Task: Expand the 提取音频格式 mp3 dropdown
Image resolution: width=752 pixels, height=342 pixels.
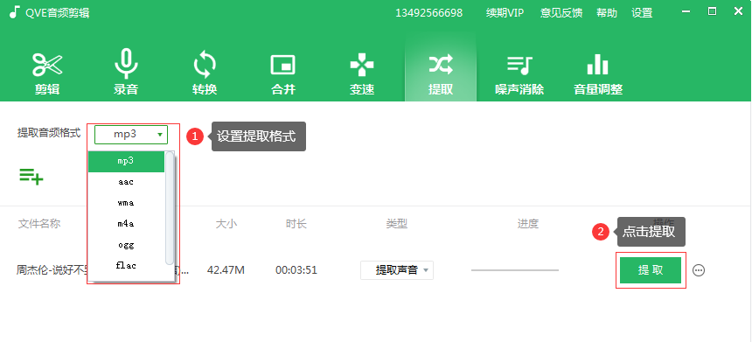Action: click(x=131, y=135)
